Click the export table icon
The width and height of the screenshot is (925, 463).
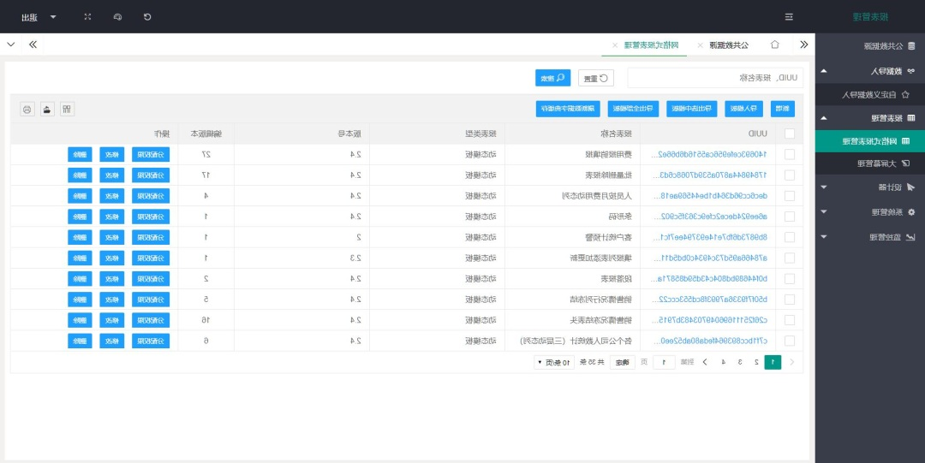[47, 109]
